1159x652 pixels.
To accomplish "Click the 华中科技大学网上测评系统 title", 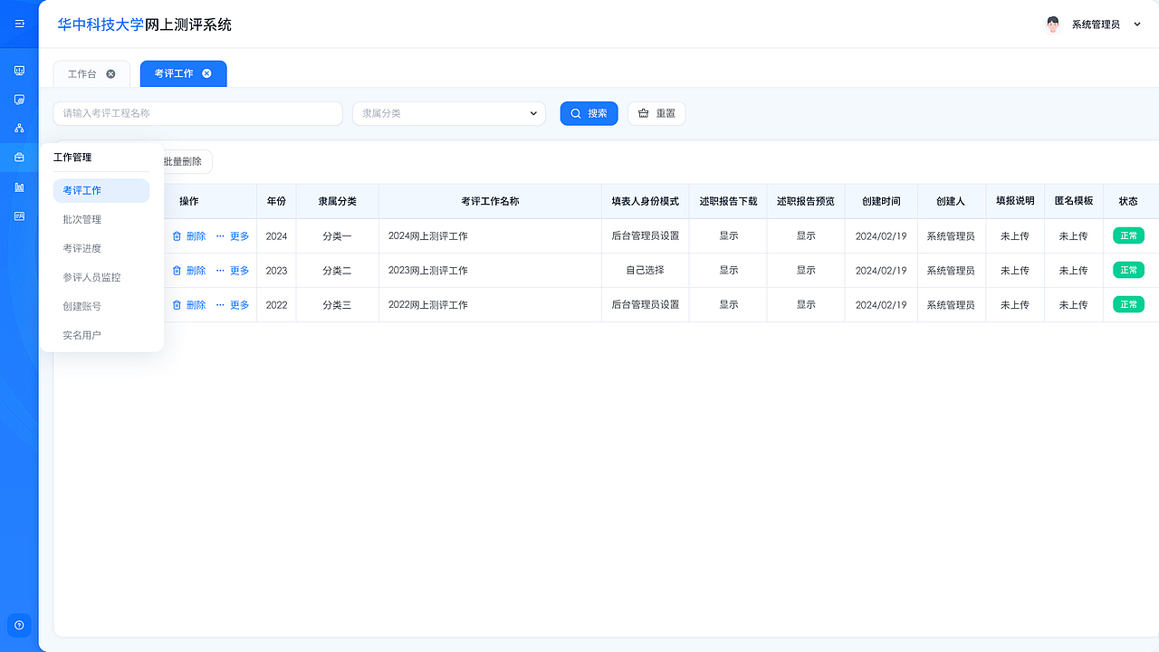I will [x=145, y=24].
